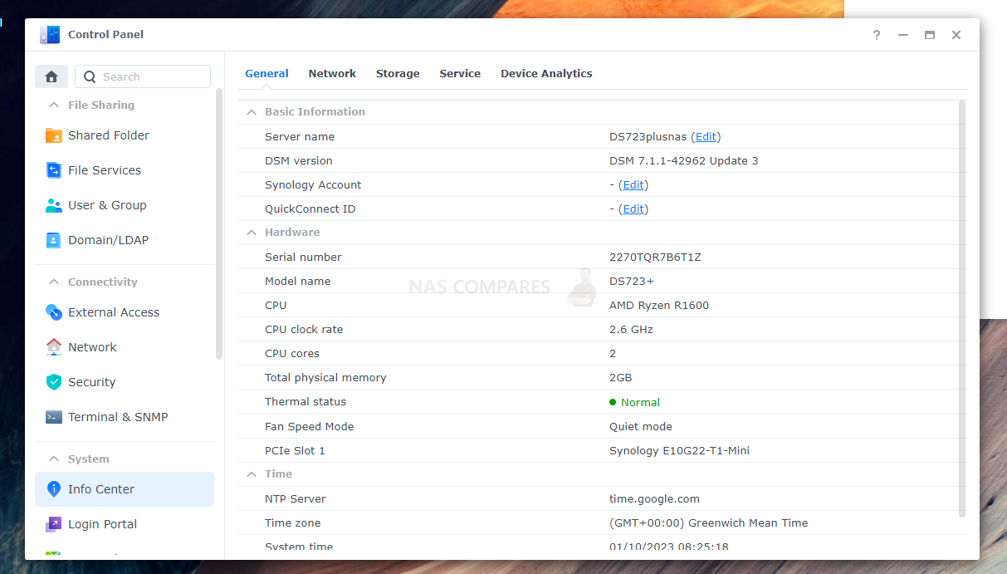Collapse the File Sharing sidebar section
Screen dimensions: 1007x574
(x=54, y=105)
